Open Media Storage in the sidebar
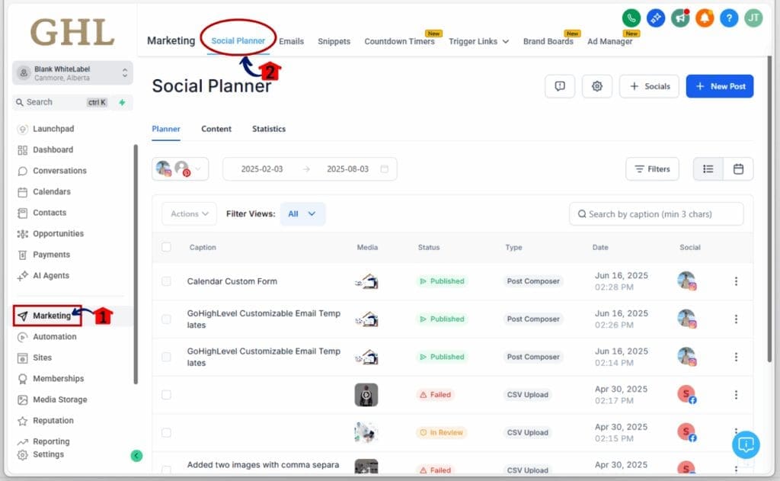The width and height of the screenshot is (780, 481). 52,399
